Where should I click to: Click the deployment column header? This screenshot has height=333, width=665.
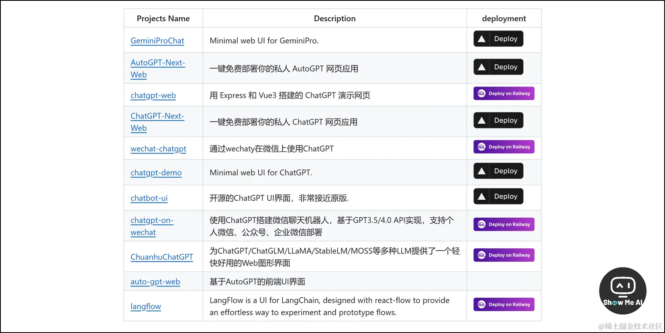click(504, 18)
